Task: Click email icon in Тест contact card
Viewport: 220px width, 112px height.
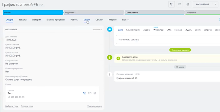Action: point(90,93)
